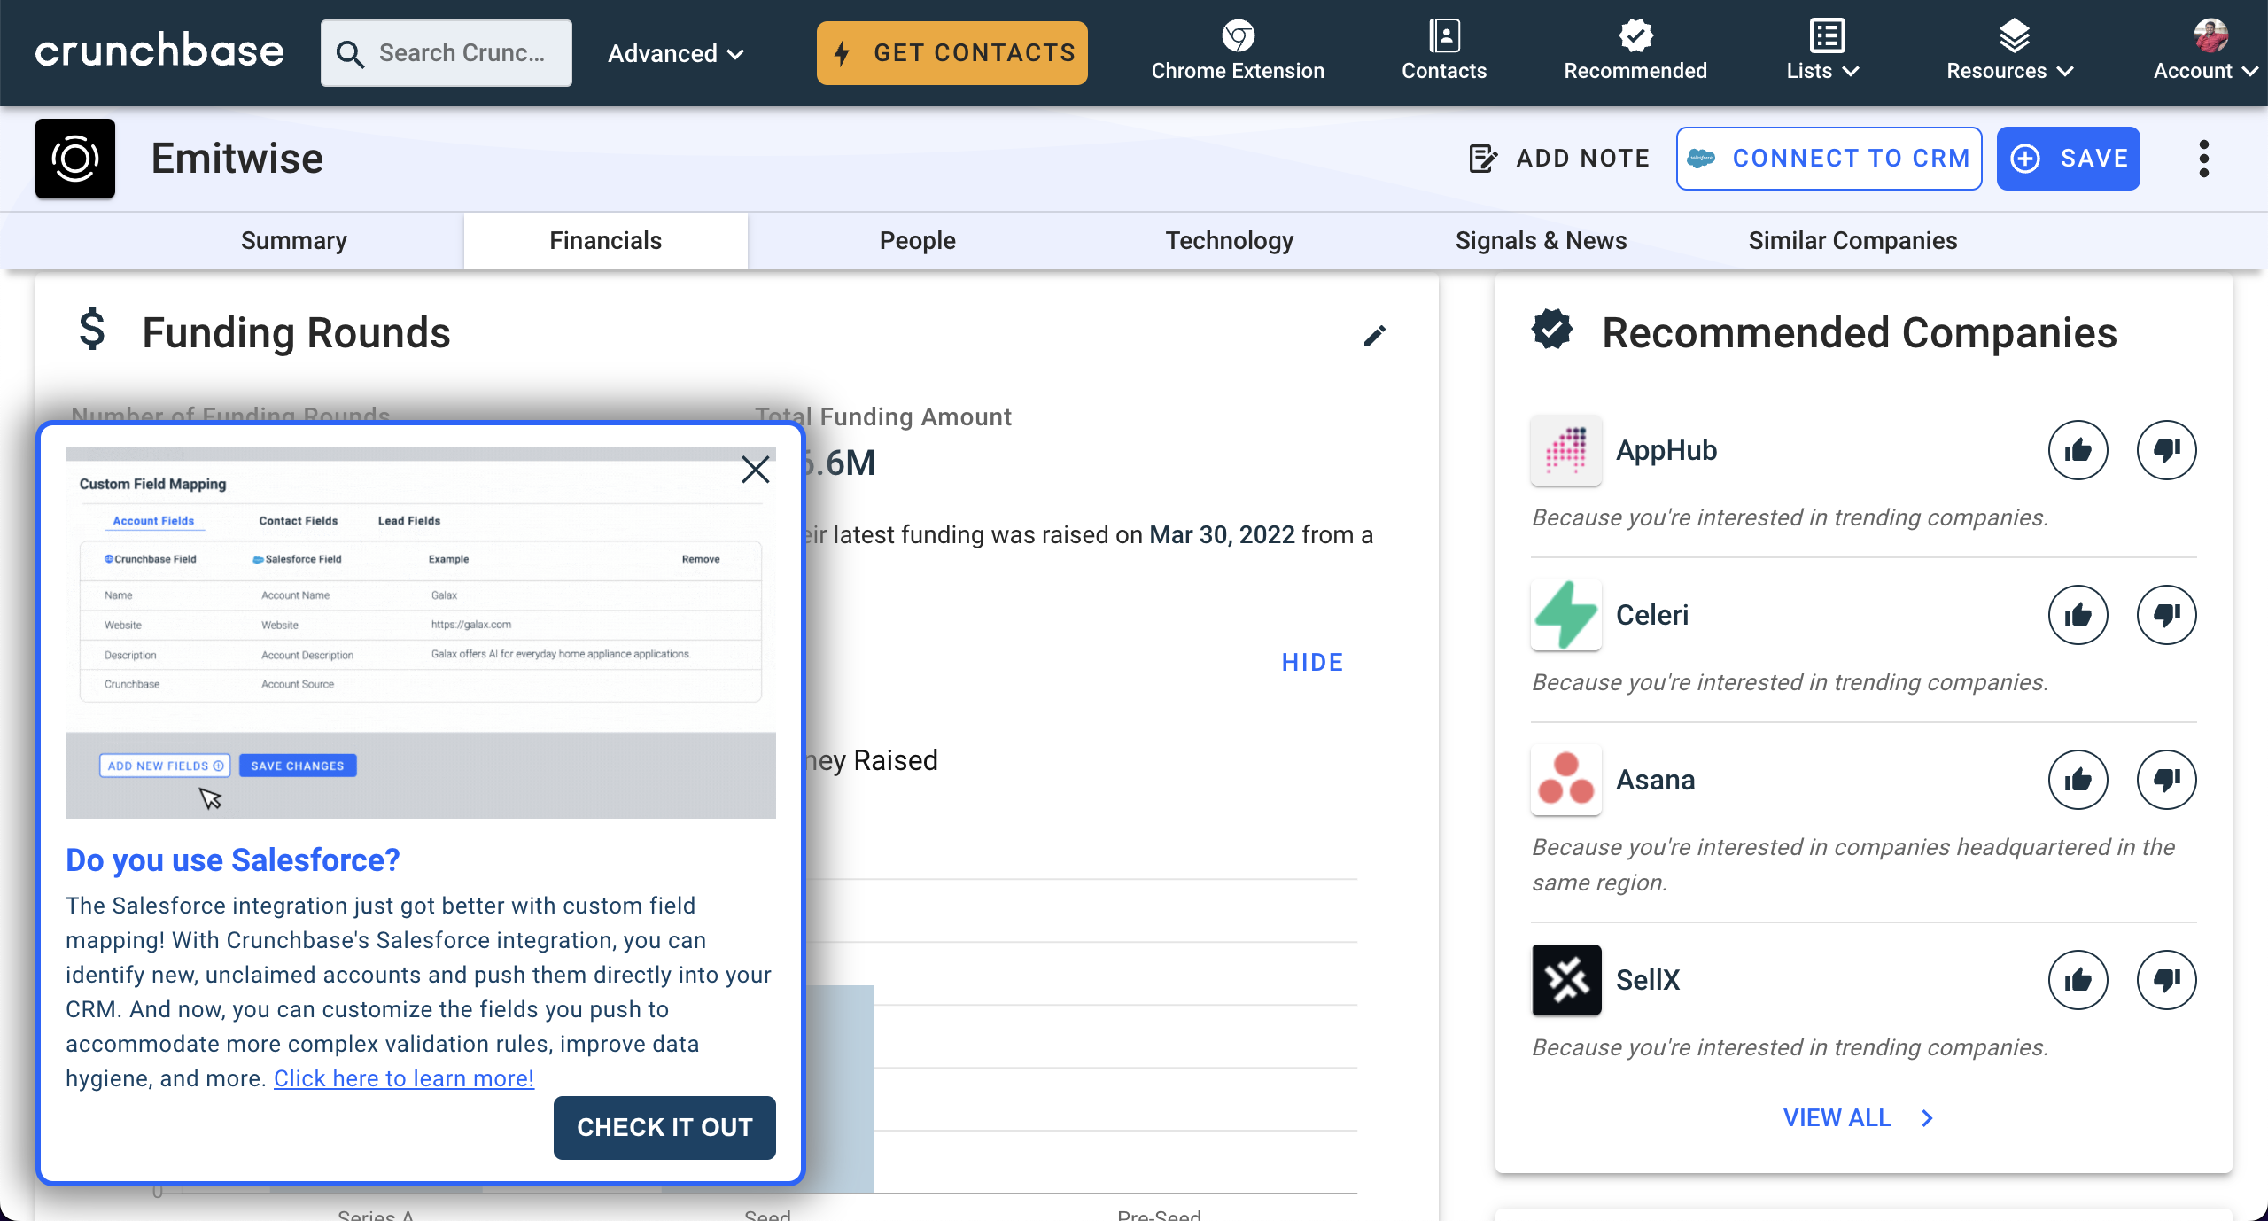Thumbs up the Asana recommendation

point(2078,780)
